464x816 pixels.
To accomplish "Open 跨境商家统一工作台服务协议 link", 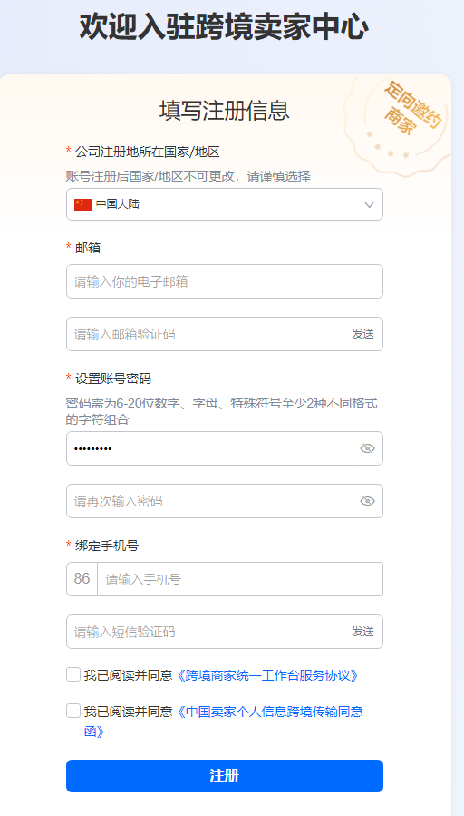I will click(267, 675).
